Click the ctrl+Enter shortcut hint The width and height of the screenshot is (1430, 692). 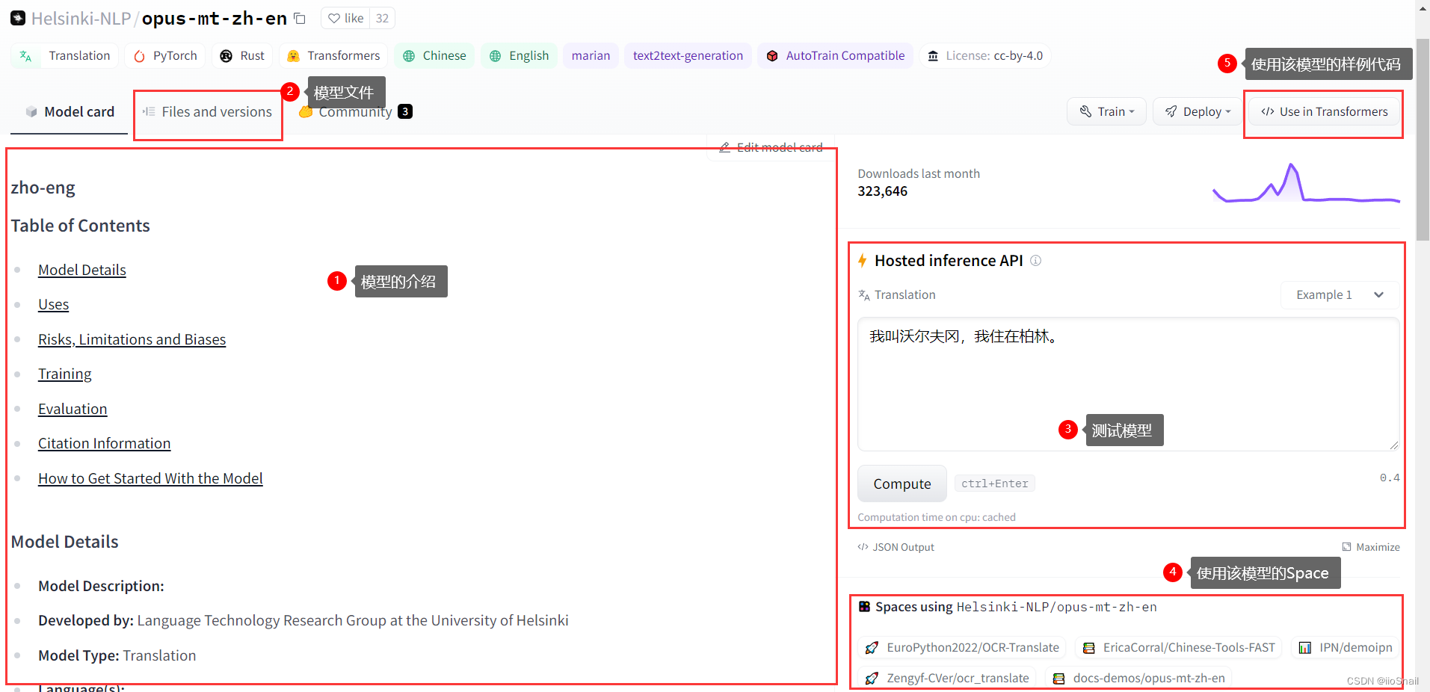coord(994,484)
